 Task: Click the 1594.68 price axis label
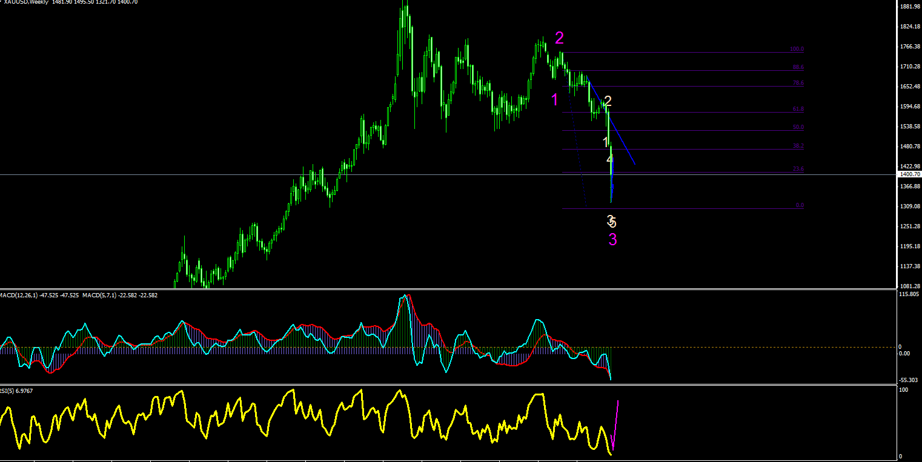[910, 107]
